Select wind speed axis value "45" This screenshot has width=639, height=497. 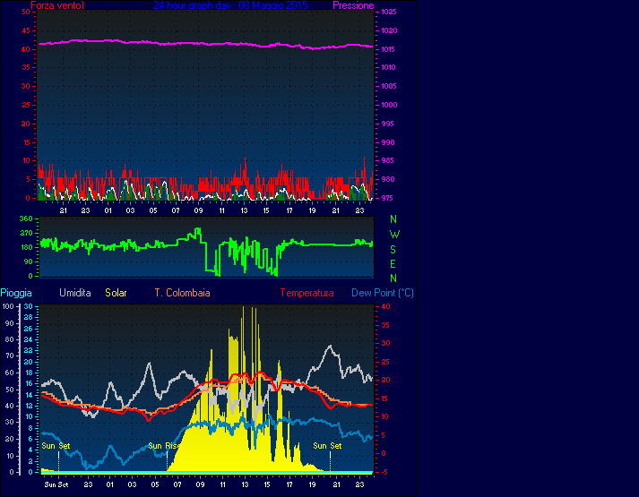(26, 30)
